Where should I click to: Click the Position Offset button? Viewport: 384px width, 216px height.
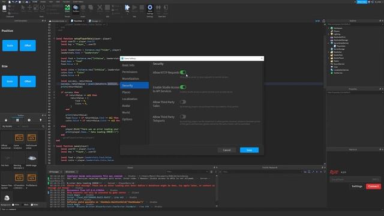tap(28, 46)
